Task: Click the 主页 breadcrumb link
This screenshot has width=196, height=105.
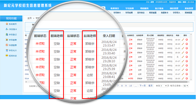Action: coord(30,18)
